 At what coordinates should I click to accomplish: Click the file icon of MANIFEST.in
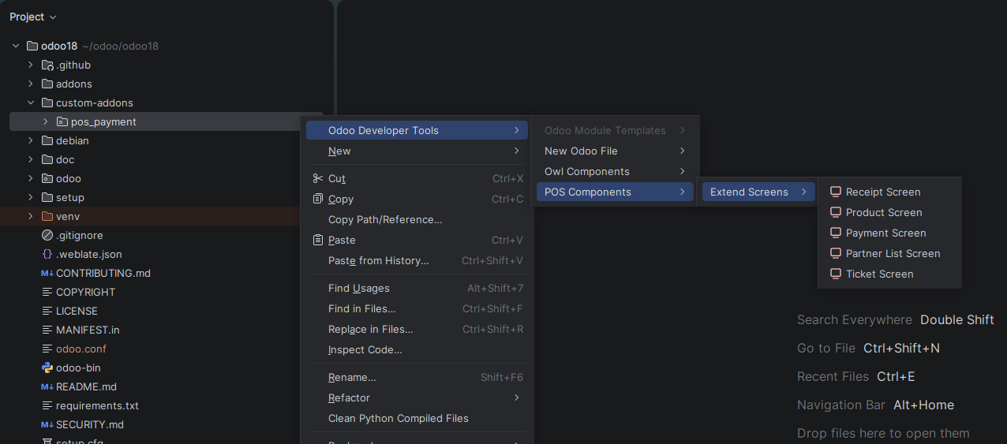point(47,330)
